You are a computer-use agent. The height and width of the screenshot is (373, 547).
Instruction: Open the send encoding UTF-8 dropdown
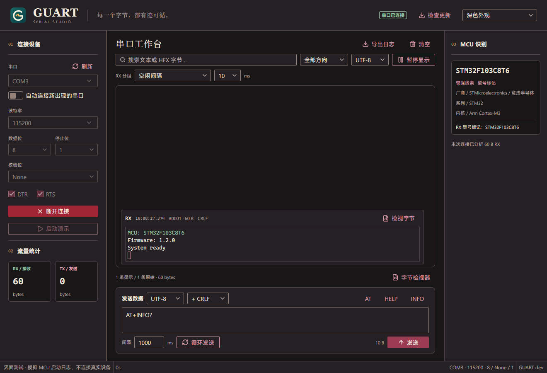tap(165, 298)
